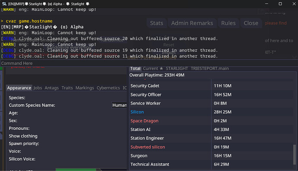Click the Subverted silicon entry
Viewport: 298px width, 171px height.
[x=148, y=147]
